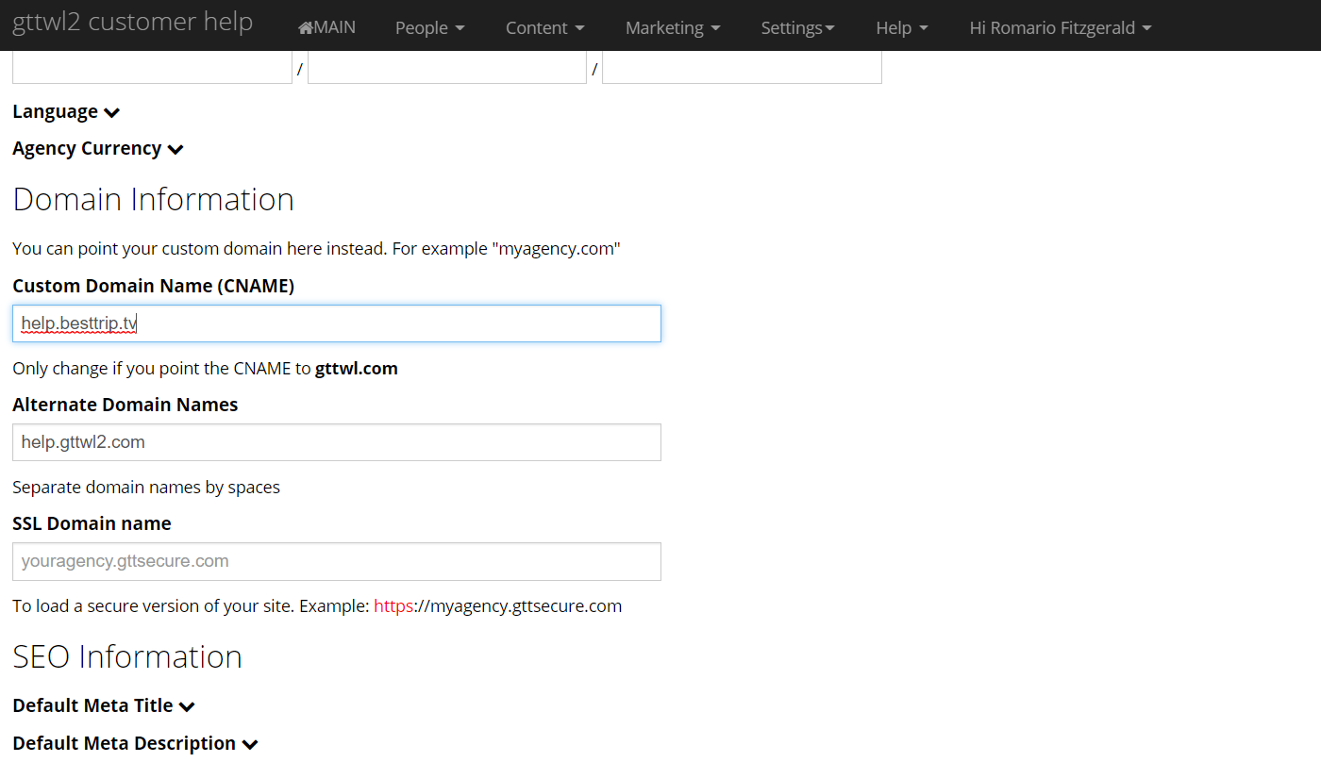Click the home icon beside MAIN

click(x=306, y=28)
